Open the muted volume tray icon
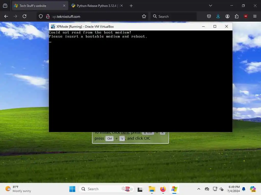 coord(221,189)
